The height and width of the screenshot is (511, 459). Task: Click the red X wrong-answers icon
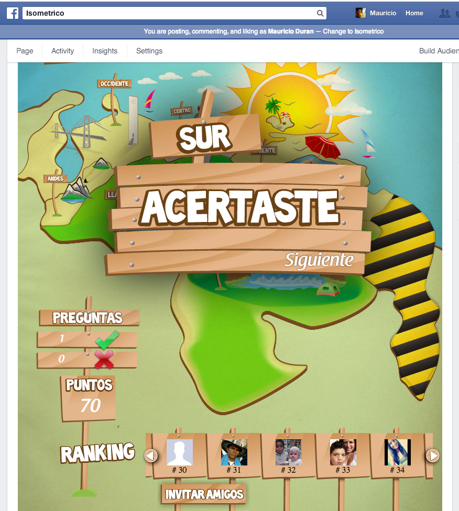104,359
